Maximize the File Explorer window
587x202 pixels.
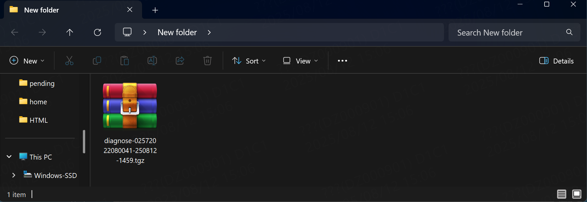pos(547,4)
